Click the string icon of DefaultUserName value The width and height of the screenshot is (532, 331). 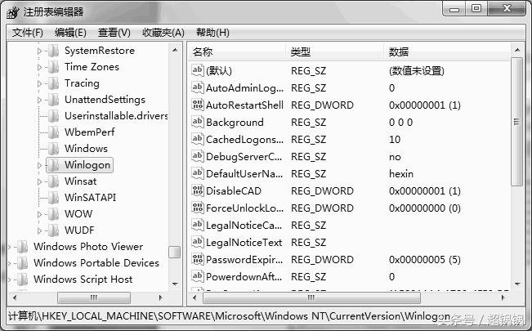pyautogui.click(x=198, y=173)
